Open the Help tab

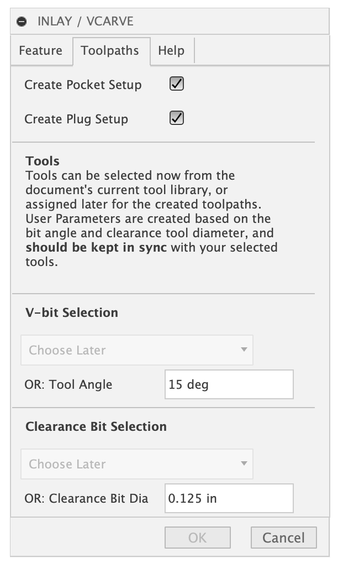coord(171,51)
